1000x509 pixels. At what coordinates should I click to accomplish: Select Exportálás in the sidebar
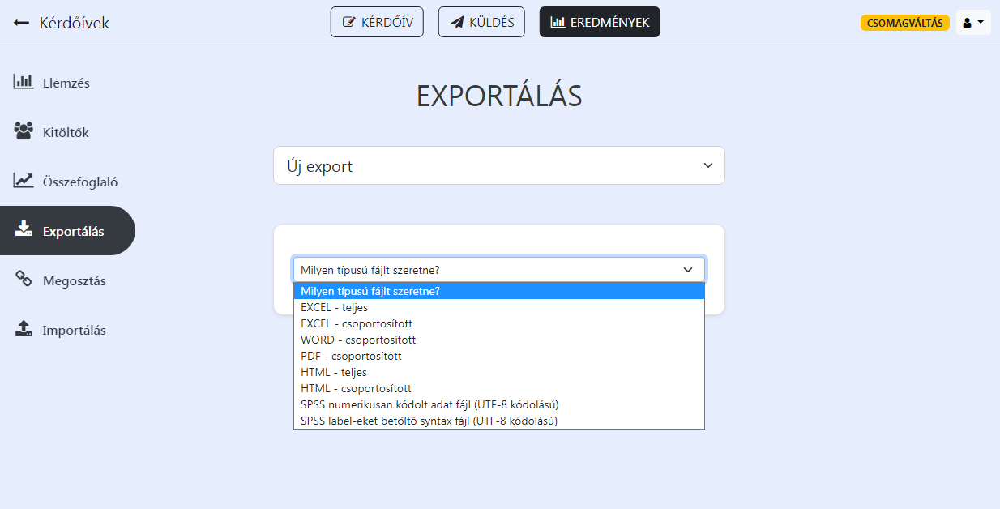(67, 231)
